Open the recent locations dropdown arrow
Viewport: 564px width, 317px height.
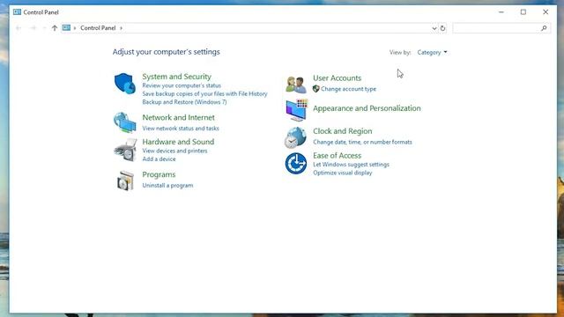click(44, 28)
